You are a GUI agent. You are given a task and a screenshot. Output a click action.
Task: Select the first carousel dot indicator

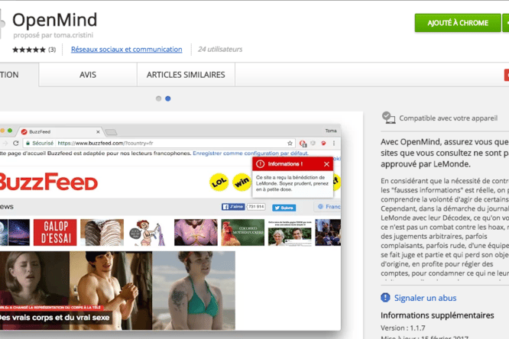point(158,98)
